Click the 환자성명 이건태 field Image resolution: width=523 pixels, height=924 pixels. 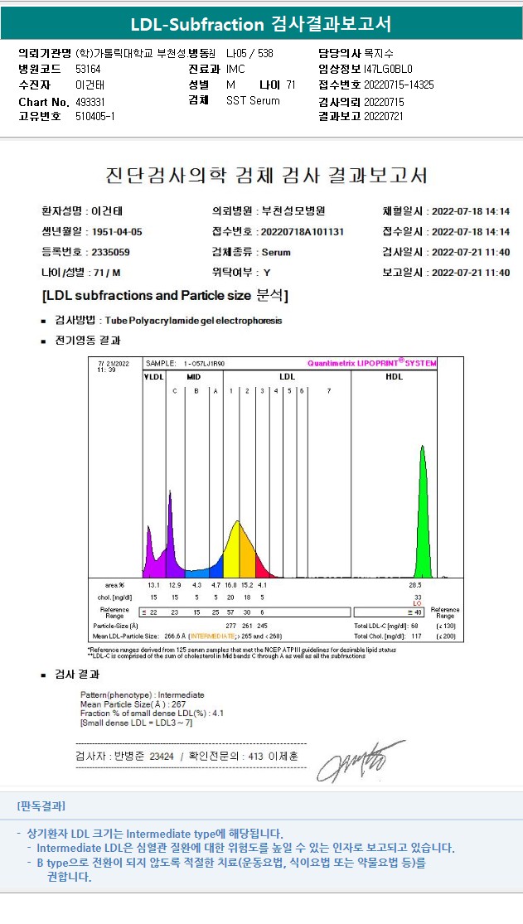82,211
